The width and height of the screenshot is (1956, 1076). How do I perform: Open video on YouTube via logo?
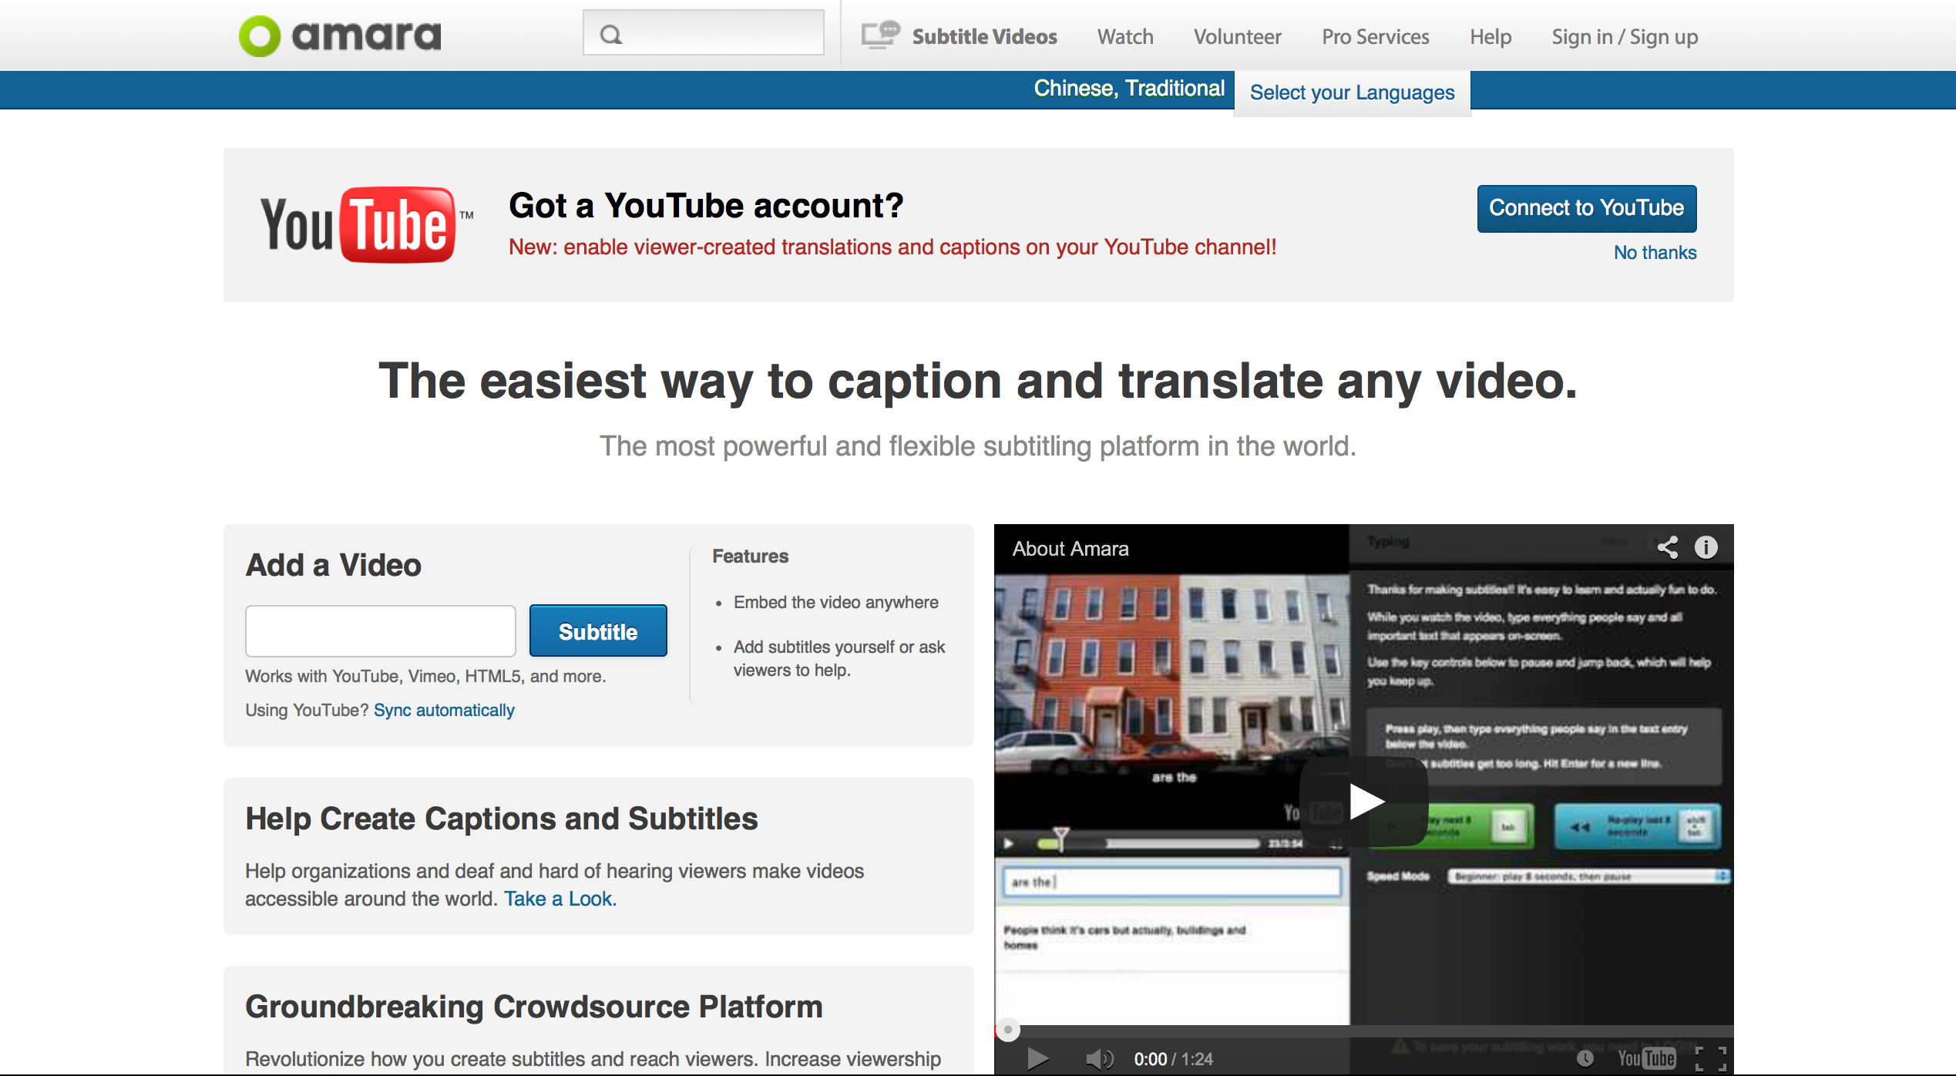(1646, 1058)
